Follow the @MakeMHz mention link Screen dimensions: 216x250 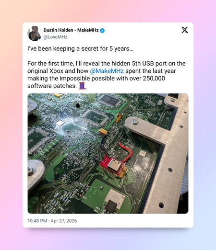pyautogui.click(x=107, y=71)
